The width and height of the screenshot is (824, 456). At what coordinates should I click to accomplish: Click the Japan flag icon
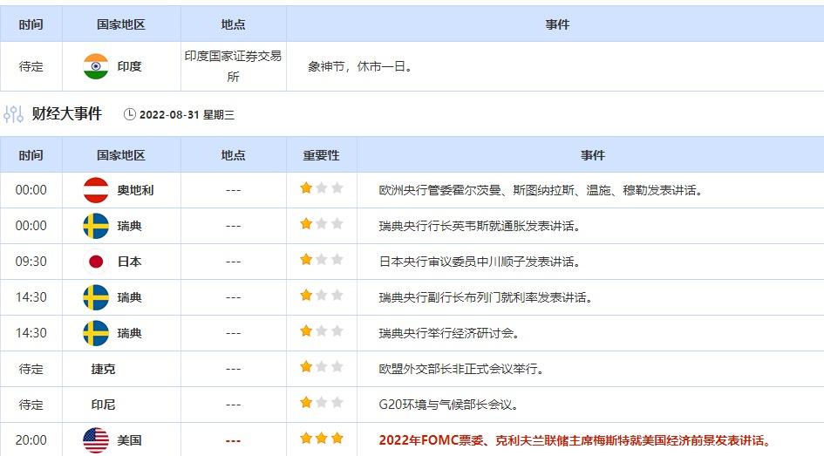pyautogui.click(x=96, y=261)
